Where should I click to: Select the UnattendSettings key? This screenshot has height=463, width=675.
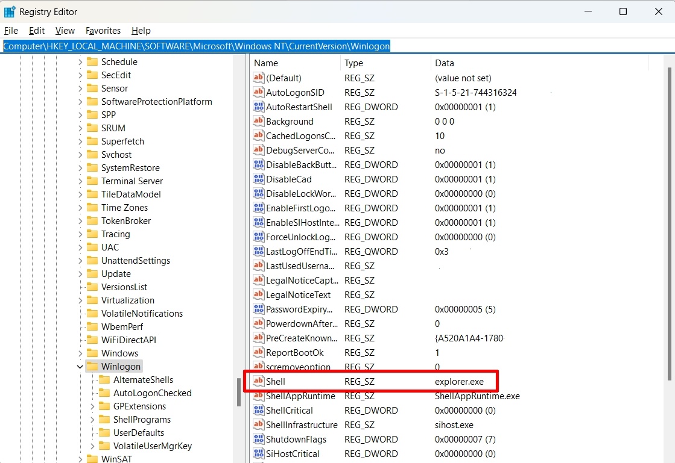(136, 260)
